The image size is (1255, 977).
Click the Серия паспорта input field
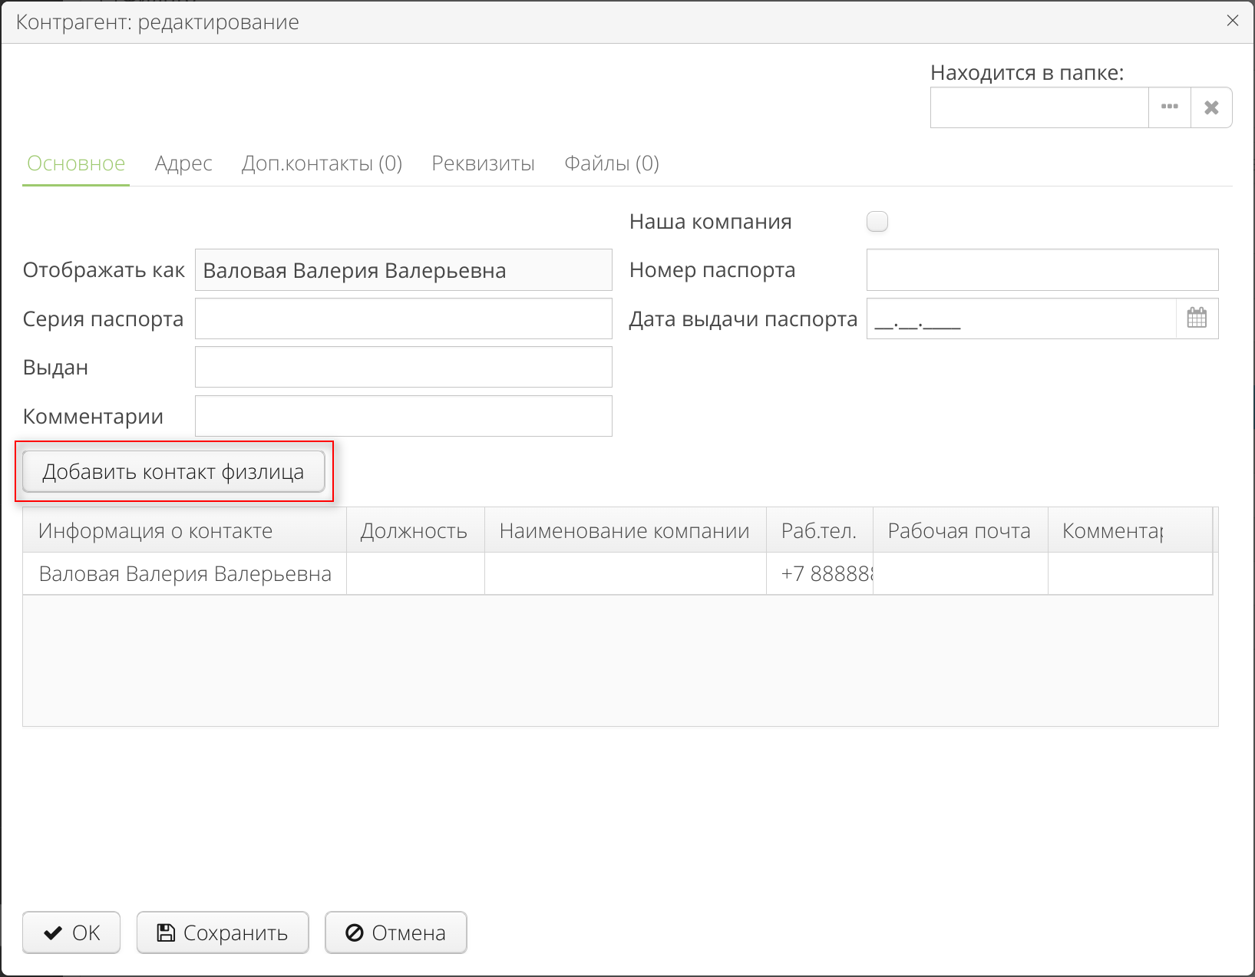point(403,319)
